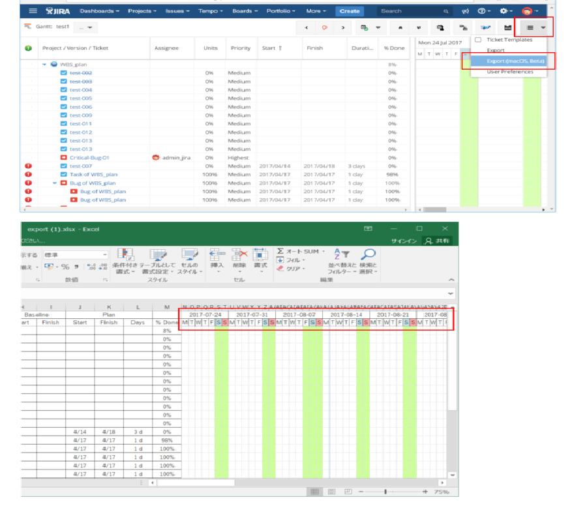
Task: Click the Excel Share button
Action: [x=438, y=241]
